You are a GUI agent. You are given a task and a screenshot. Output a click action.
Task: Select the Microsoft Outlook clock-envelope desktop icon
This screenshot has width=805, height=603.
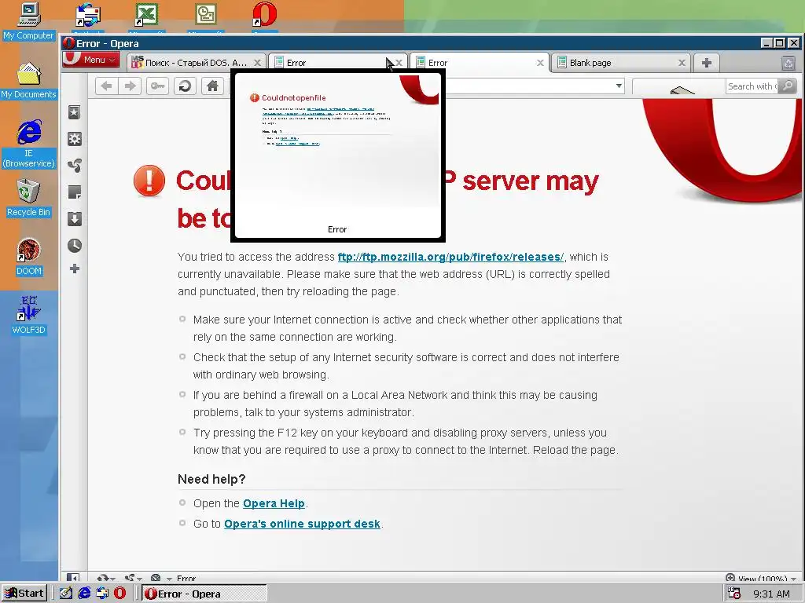(205, 16)
